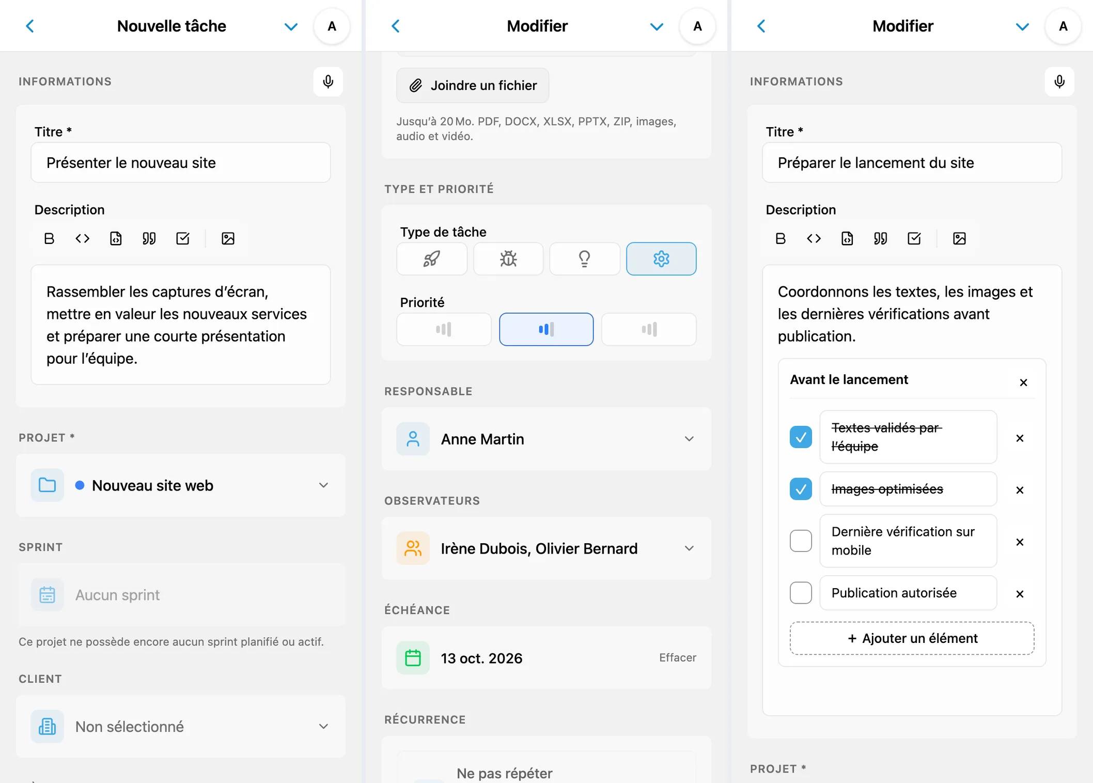
Task: Delete the 'Publication autorisée' checklist item
Action: 1020,594
